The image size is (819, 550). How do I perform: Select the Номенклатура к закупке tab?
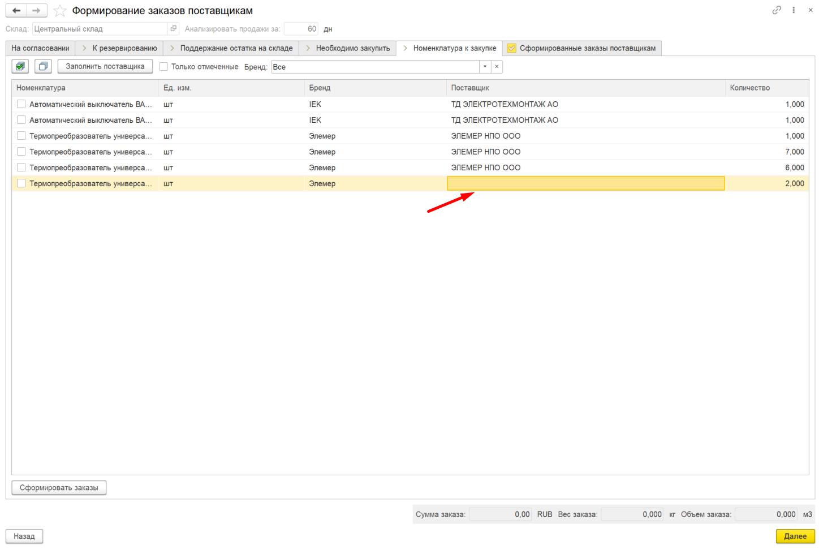[x=450, y=48]
